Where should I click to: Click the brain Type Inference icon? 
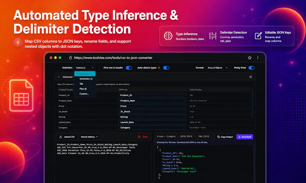168,36
